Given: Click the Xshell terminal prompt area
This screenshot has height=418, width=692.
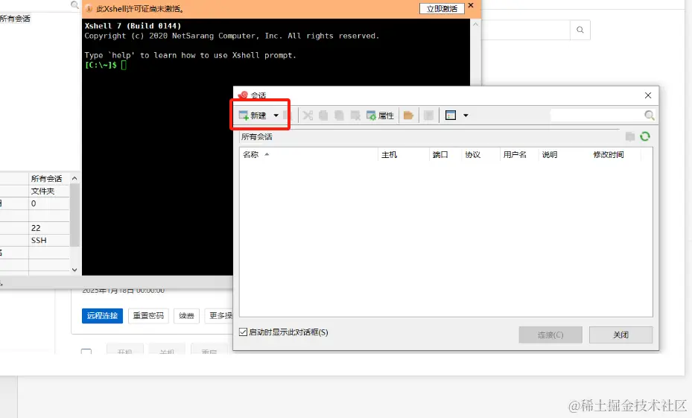Looking at the screenshot, I should coord(124,65).
